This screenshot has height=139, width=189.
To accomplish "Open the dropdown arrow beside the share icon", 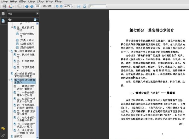I will click(14, 6).
